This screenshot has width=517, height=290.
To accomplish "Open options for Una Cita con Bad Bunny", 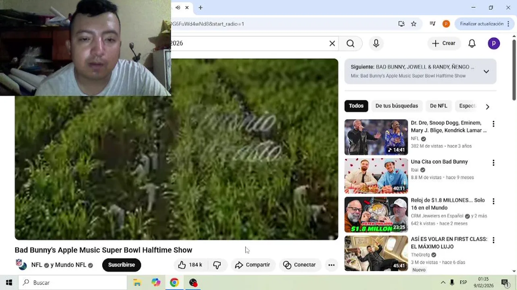I will pyautogui.click(x=493, y=163).
